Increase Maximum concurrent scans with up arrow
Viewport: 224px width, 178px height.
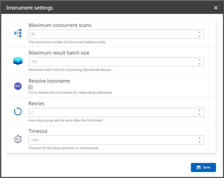pyautogui.click(x=199, y=32)
